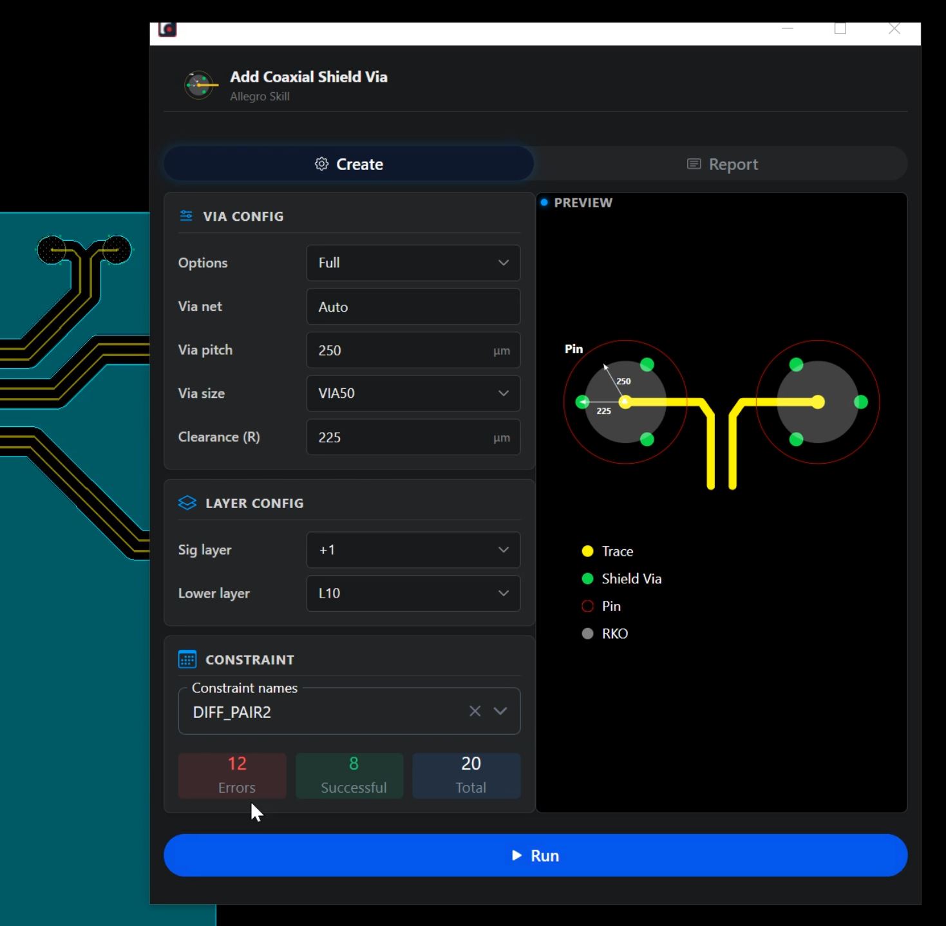Click the VIA CONFIG sliders icon

(x=186, y=216)
